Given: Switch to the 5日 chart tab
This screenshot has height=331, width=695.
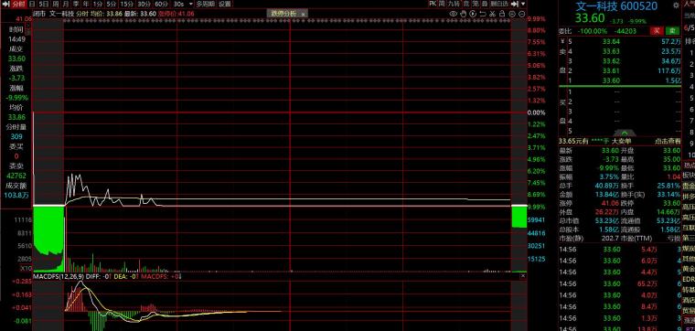Looking at the screenshot, I should pos(44,4).
